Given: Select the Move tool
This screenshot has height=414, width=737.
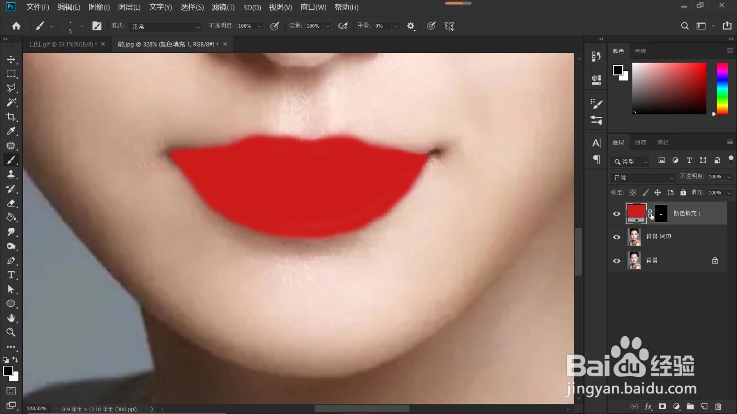Looking at the screenshot, I should 11,59.
